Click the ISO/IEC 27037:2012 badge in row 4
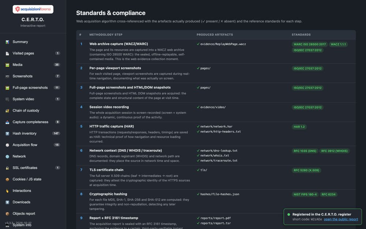Viewport: 366px width, 229px height. pos(307,107)
